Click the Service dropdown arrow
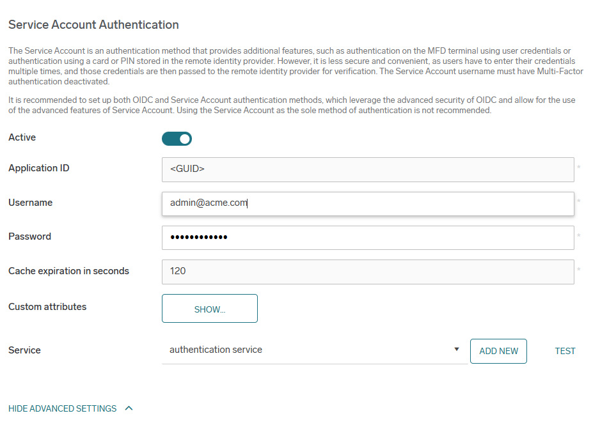 click(456, 350)
